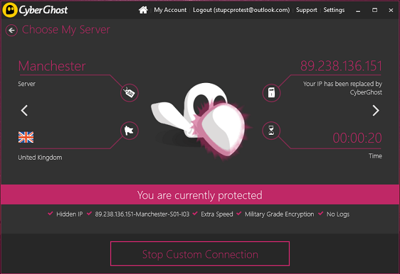This screenshot has height=274, width=400.
Task: Click the Extra Speed feature label
Action: [217, 215]
